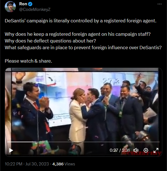Open the three-dot more options menu
Viewport: 167px width, 171px height.
click(159, 4)
